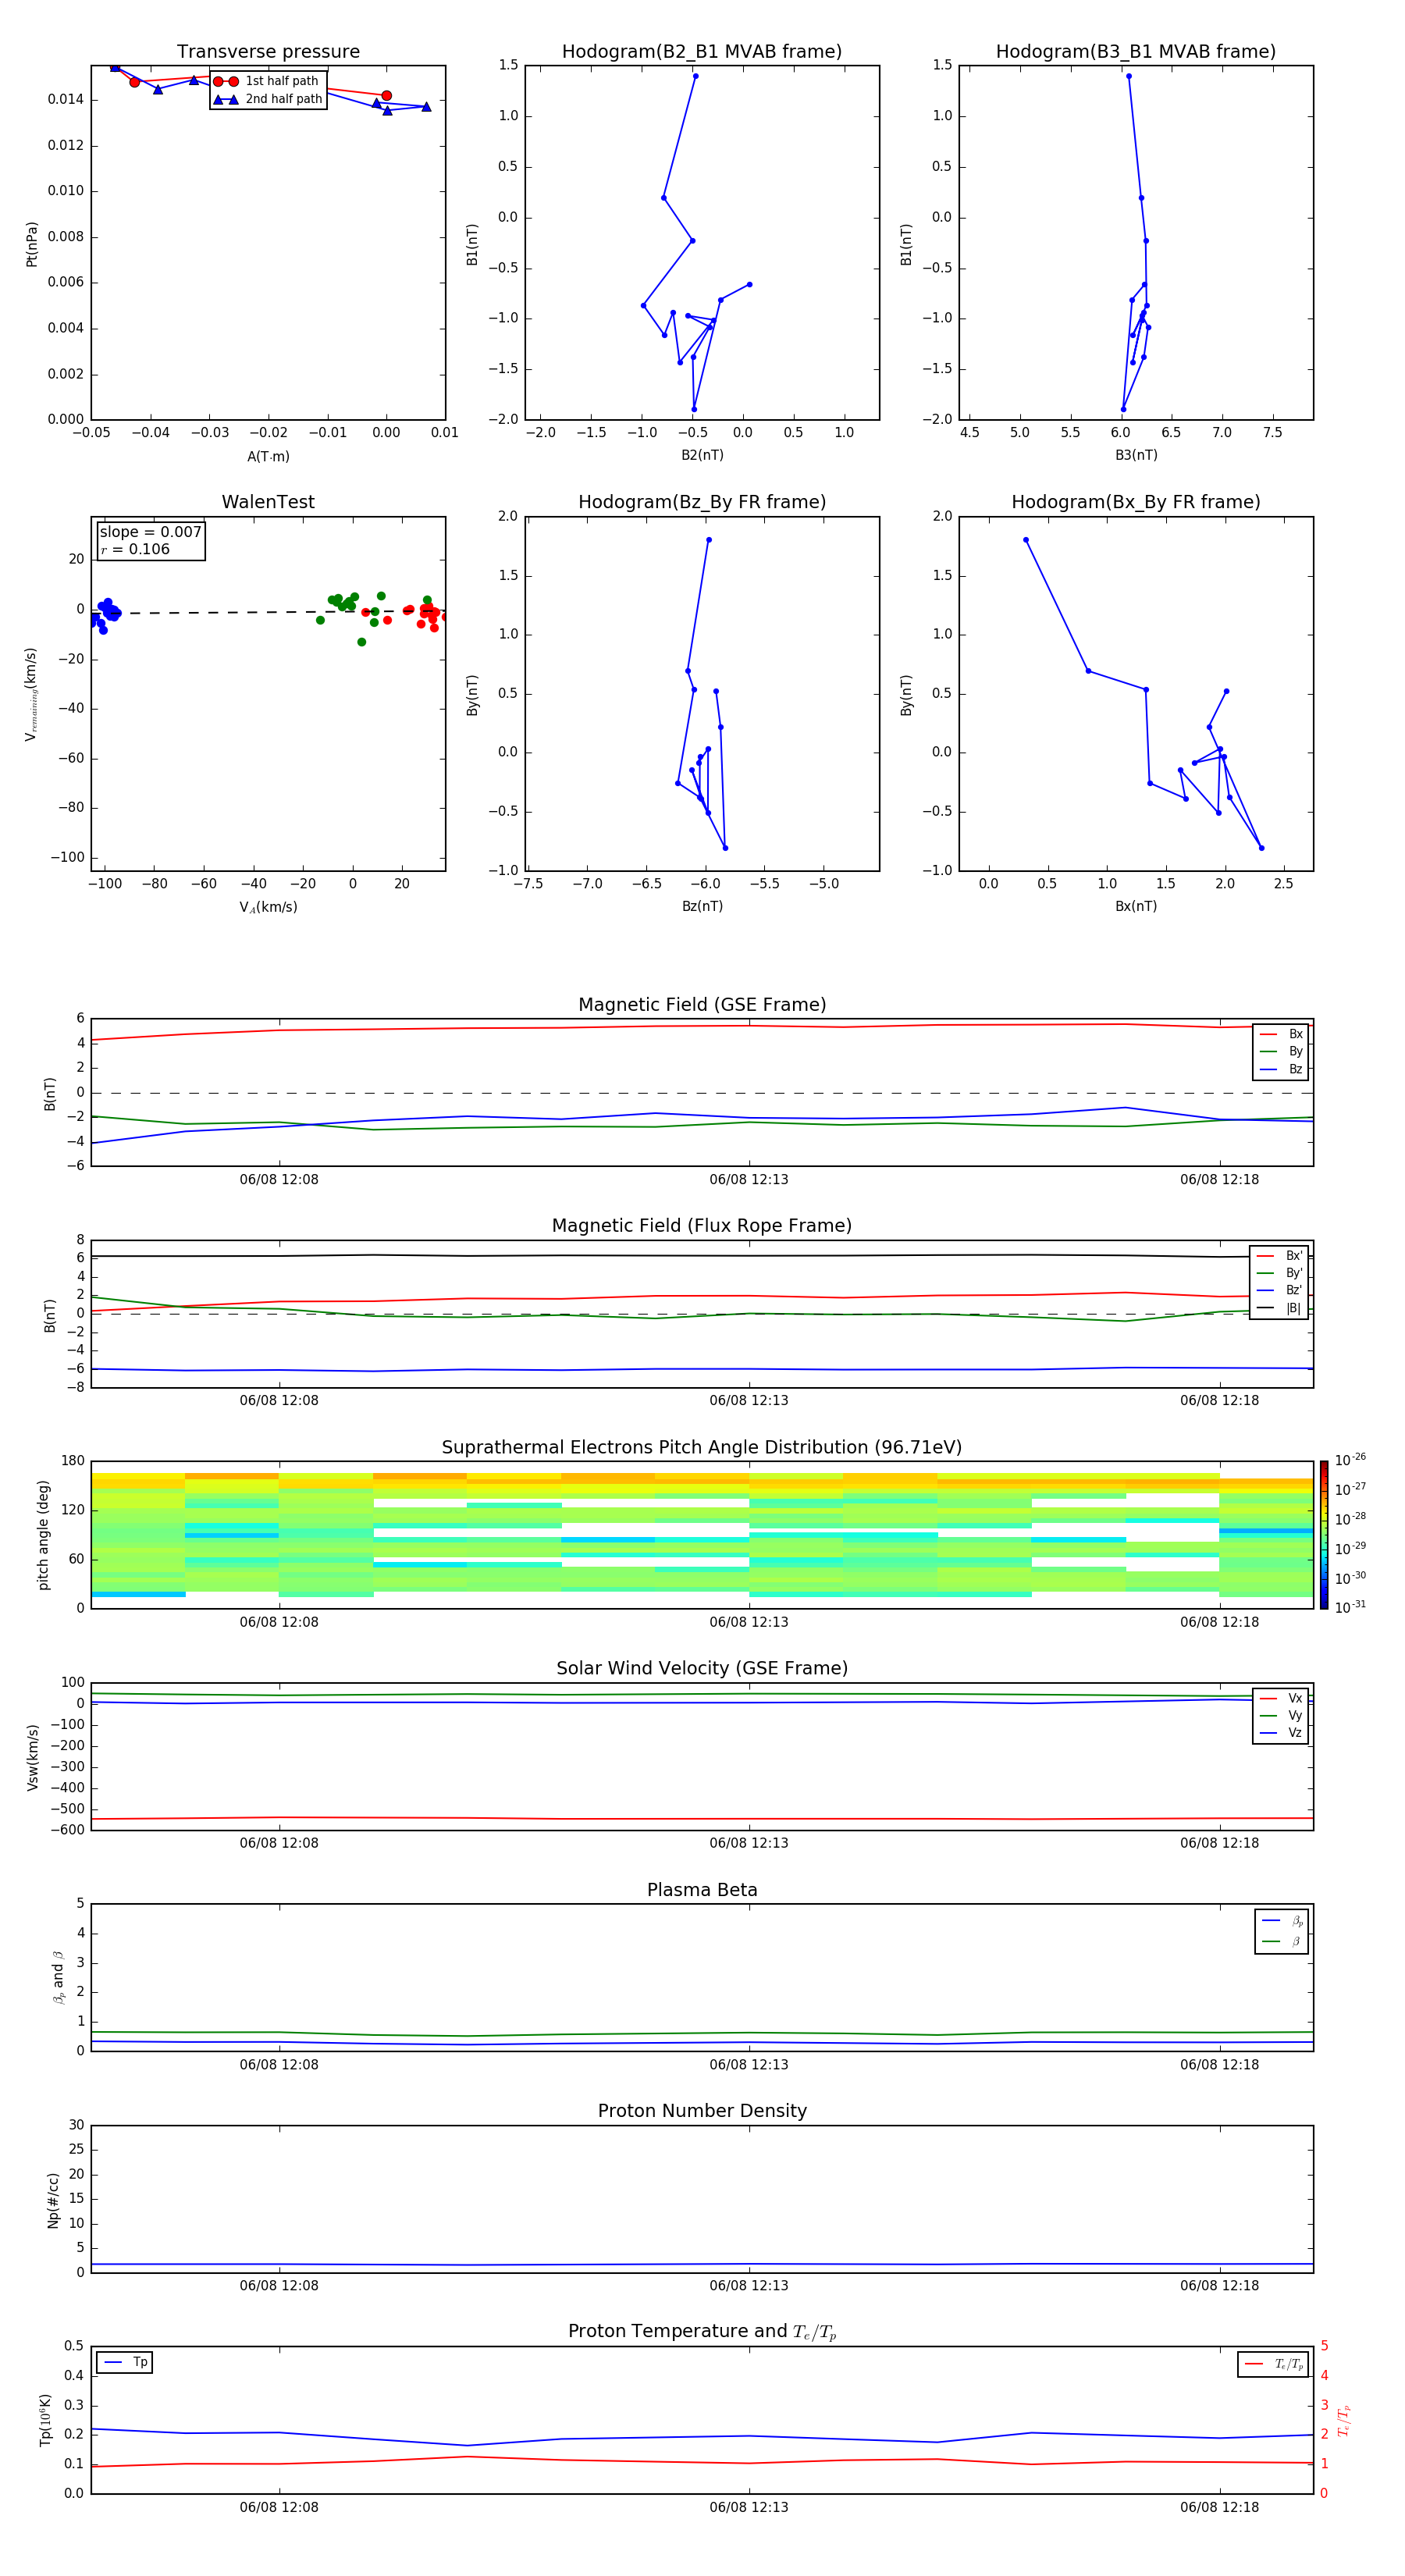Click the 'Hodogram(Bx_By FR frame)' title
Screen dimensions: 1405x2576
point(1136,502)
